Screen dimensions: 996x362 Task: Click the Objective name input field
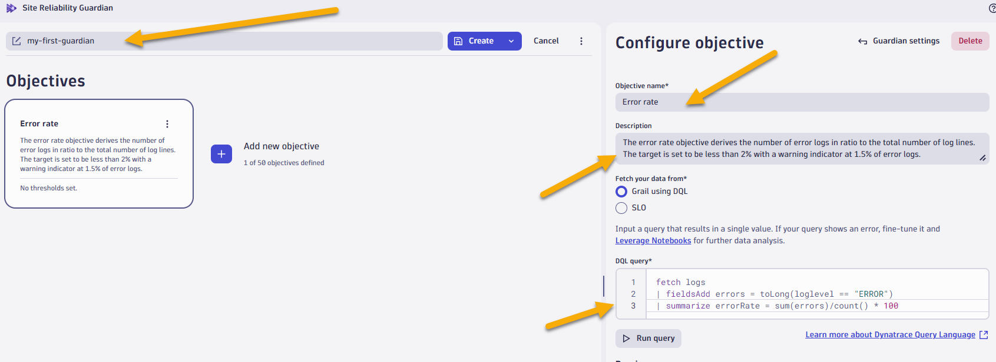[801, 102]
